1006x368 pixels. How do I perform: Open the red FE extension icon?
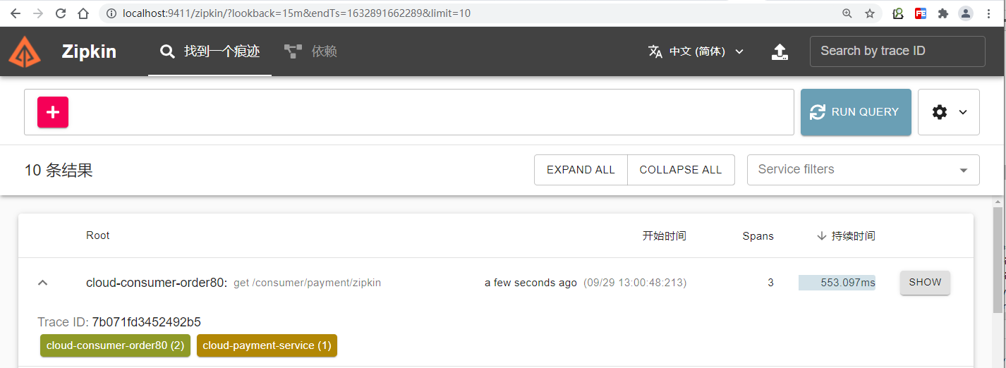click(921, 13)
